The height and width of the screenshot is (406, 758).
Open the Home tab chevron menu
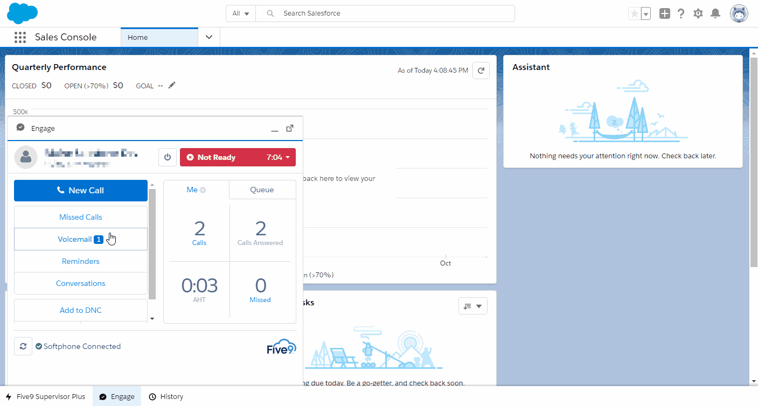point(209,37)
